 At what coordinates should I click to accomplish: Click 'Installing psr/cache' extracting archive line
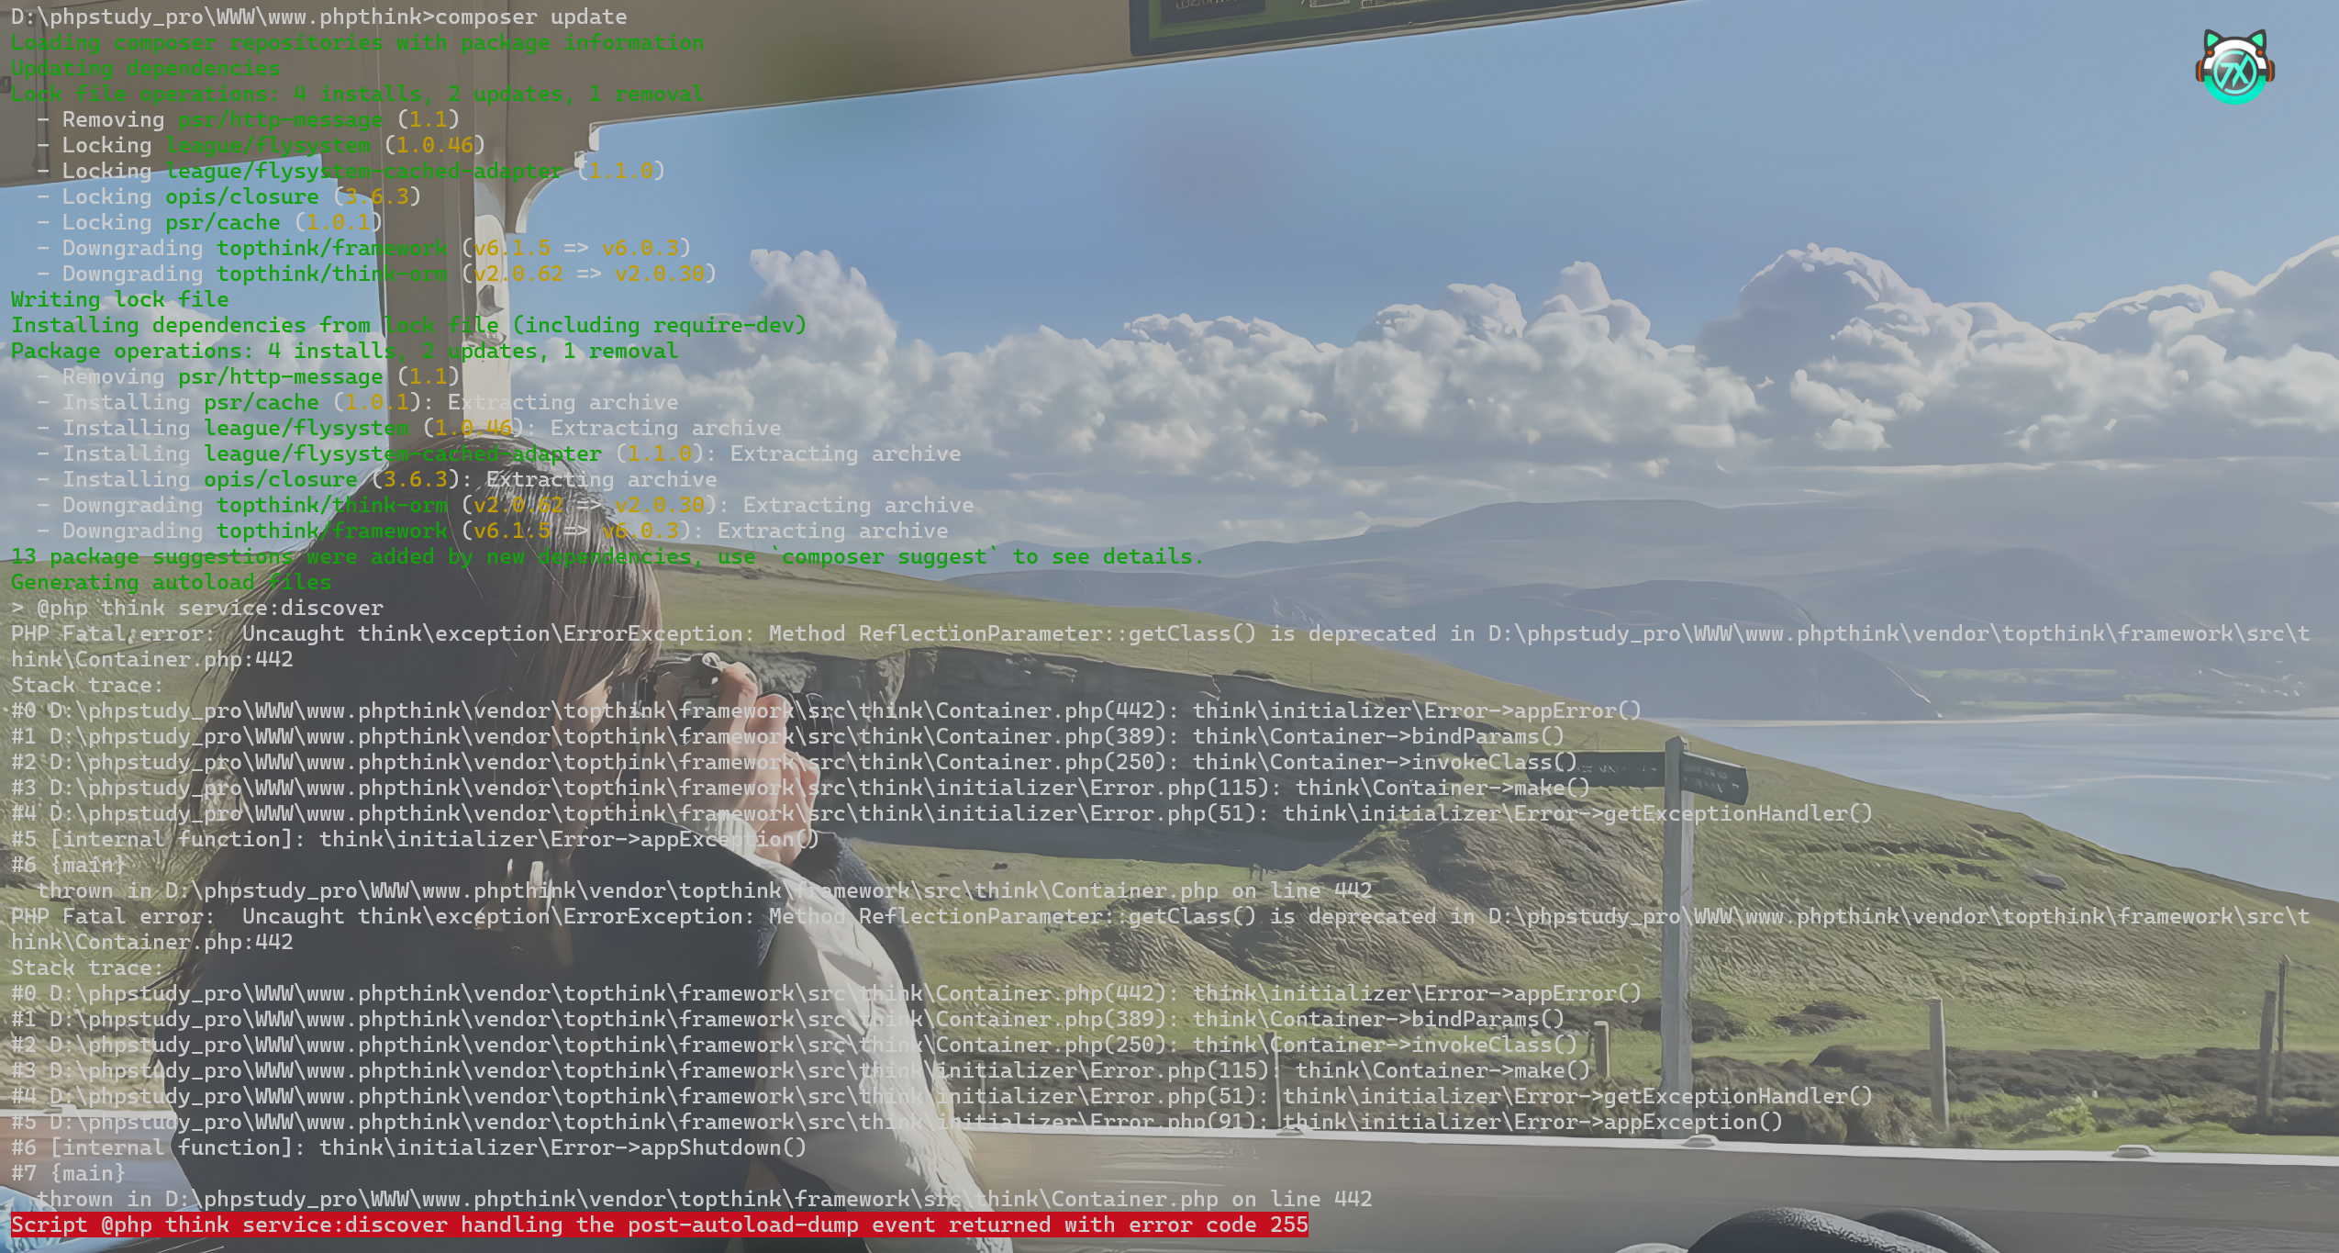pyautogui.click(x=357, y=402)
